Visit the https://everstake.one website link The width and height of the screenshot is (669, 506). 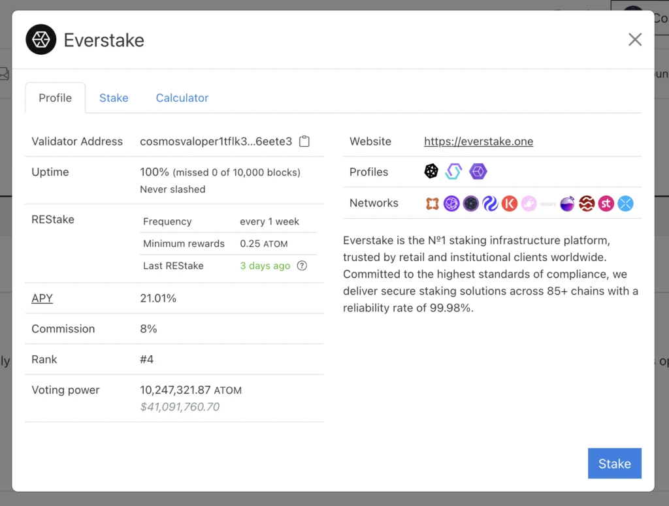click(x=478, y=142)
